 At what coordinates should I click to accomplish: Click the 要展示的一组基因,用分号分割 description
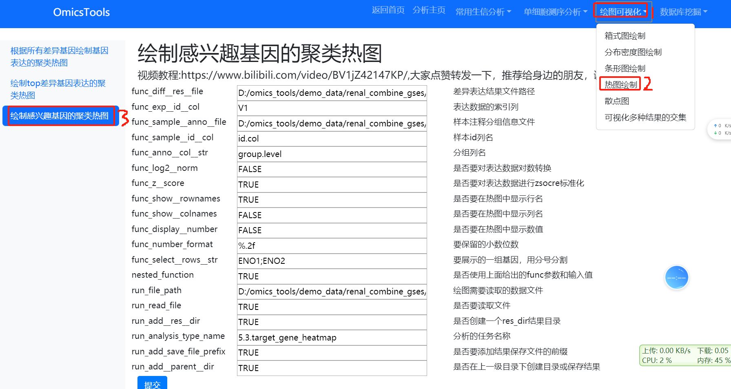click(510, 260)
